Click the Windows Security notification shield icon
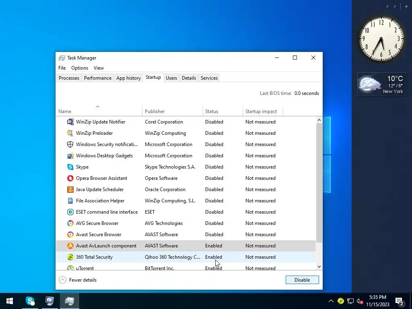Viewport: 412px width, 309px height. click(70, 144)
